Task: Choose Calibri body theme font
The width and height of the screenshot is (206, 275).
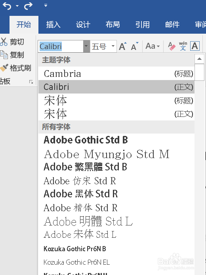Action: coord(116,87)
